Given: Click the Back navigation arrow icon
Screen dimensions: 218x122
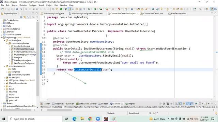Looking at the screenshot, I should point(182,9).
